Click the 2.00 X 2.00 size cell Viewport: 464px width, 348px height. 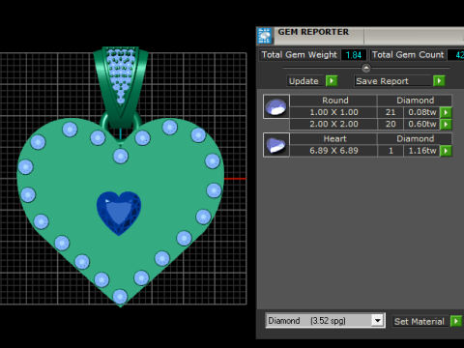click(x=333, y=124)
